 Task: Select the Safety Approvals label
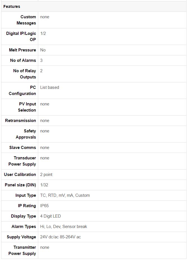click(26, 134)
